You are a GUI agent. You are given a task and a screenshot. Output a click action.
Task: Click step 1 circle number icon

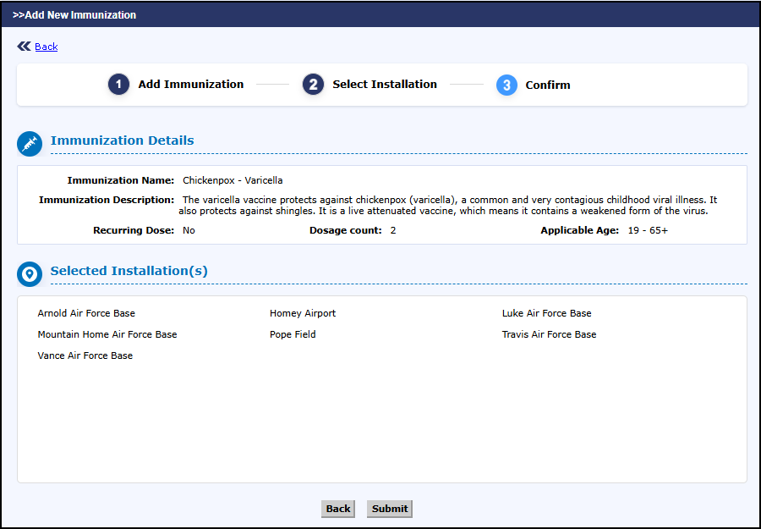(118, 85)
